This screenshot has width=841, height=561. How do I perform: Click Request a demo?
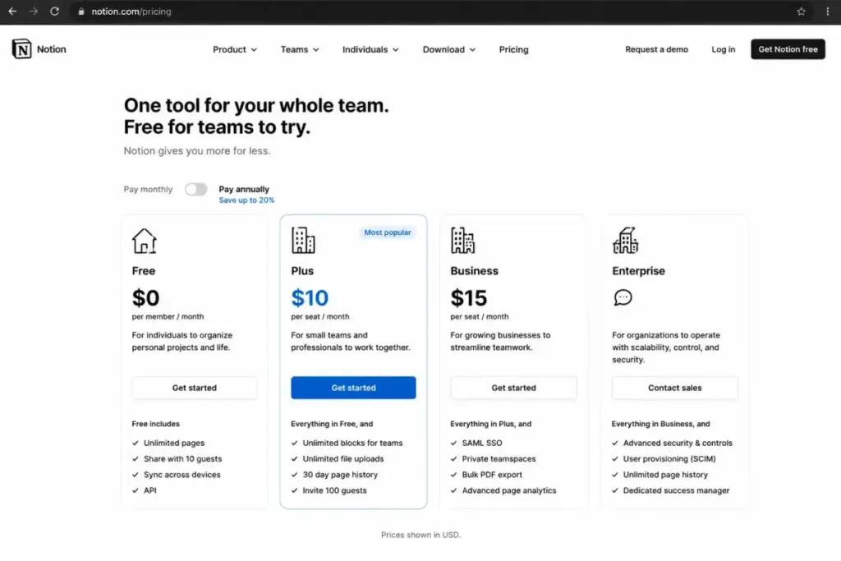(656, 49)
